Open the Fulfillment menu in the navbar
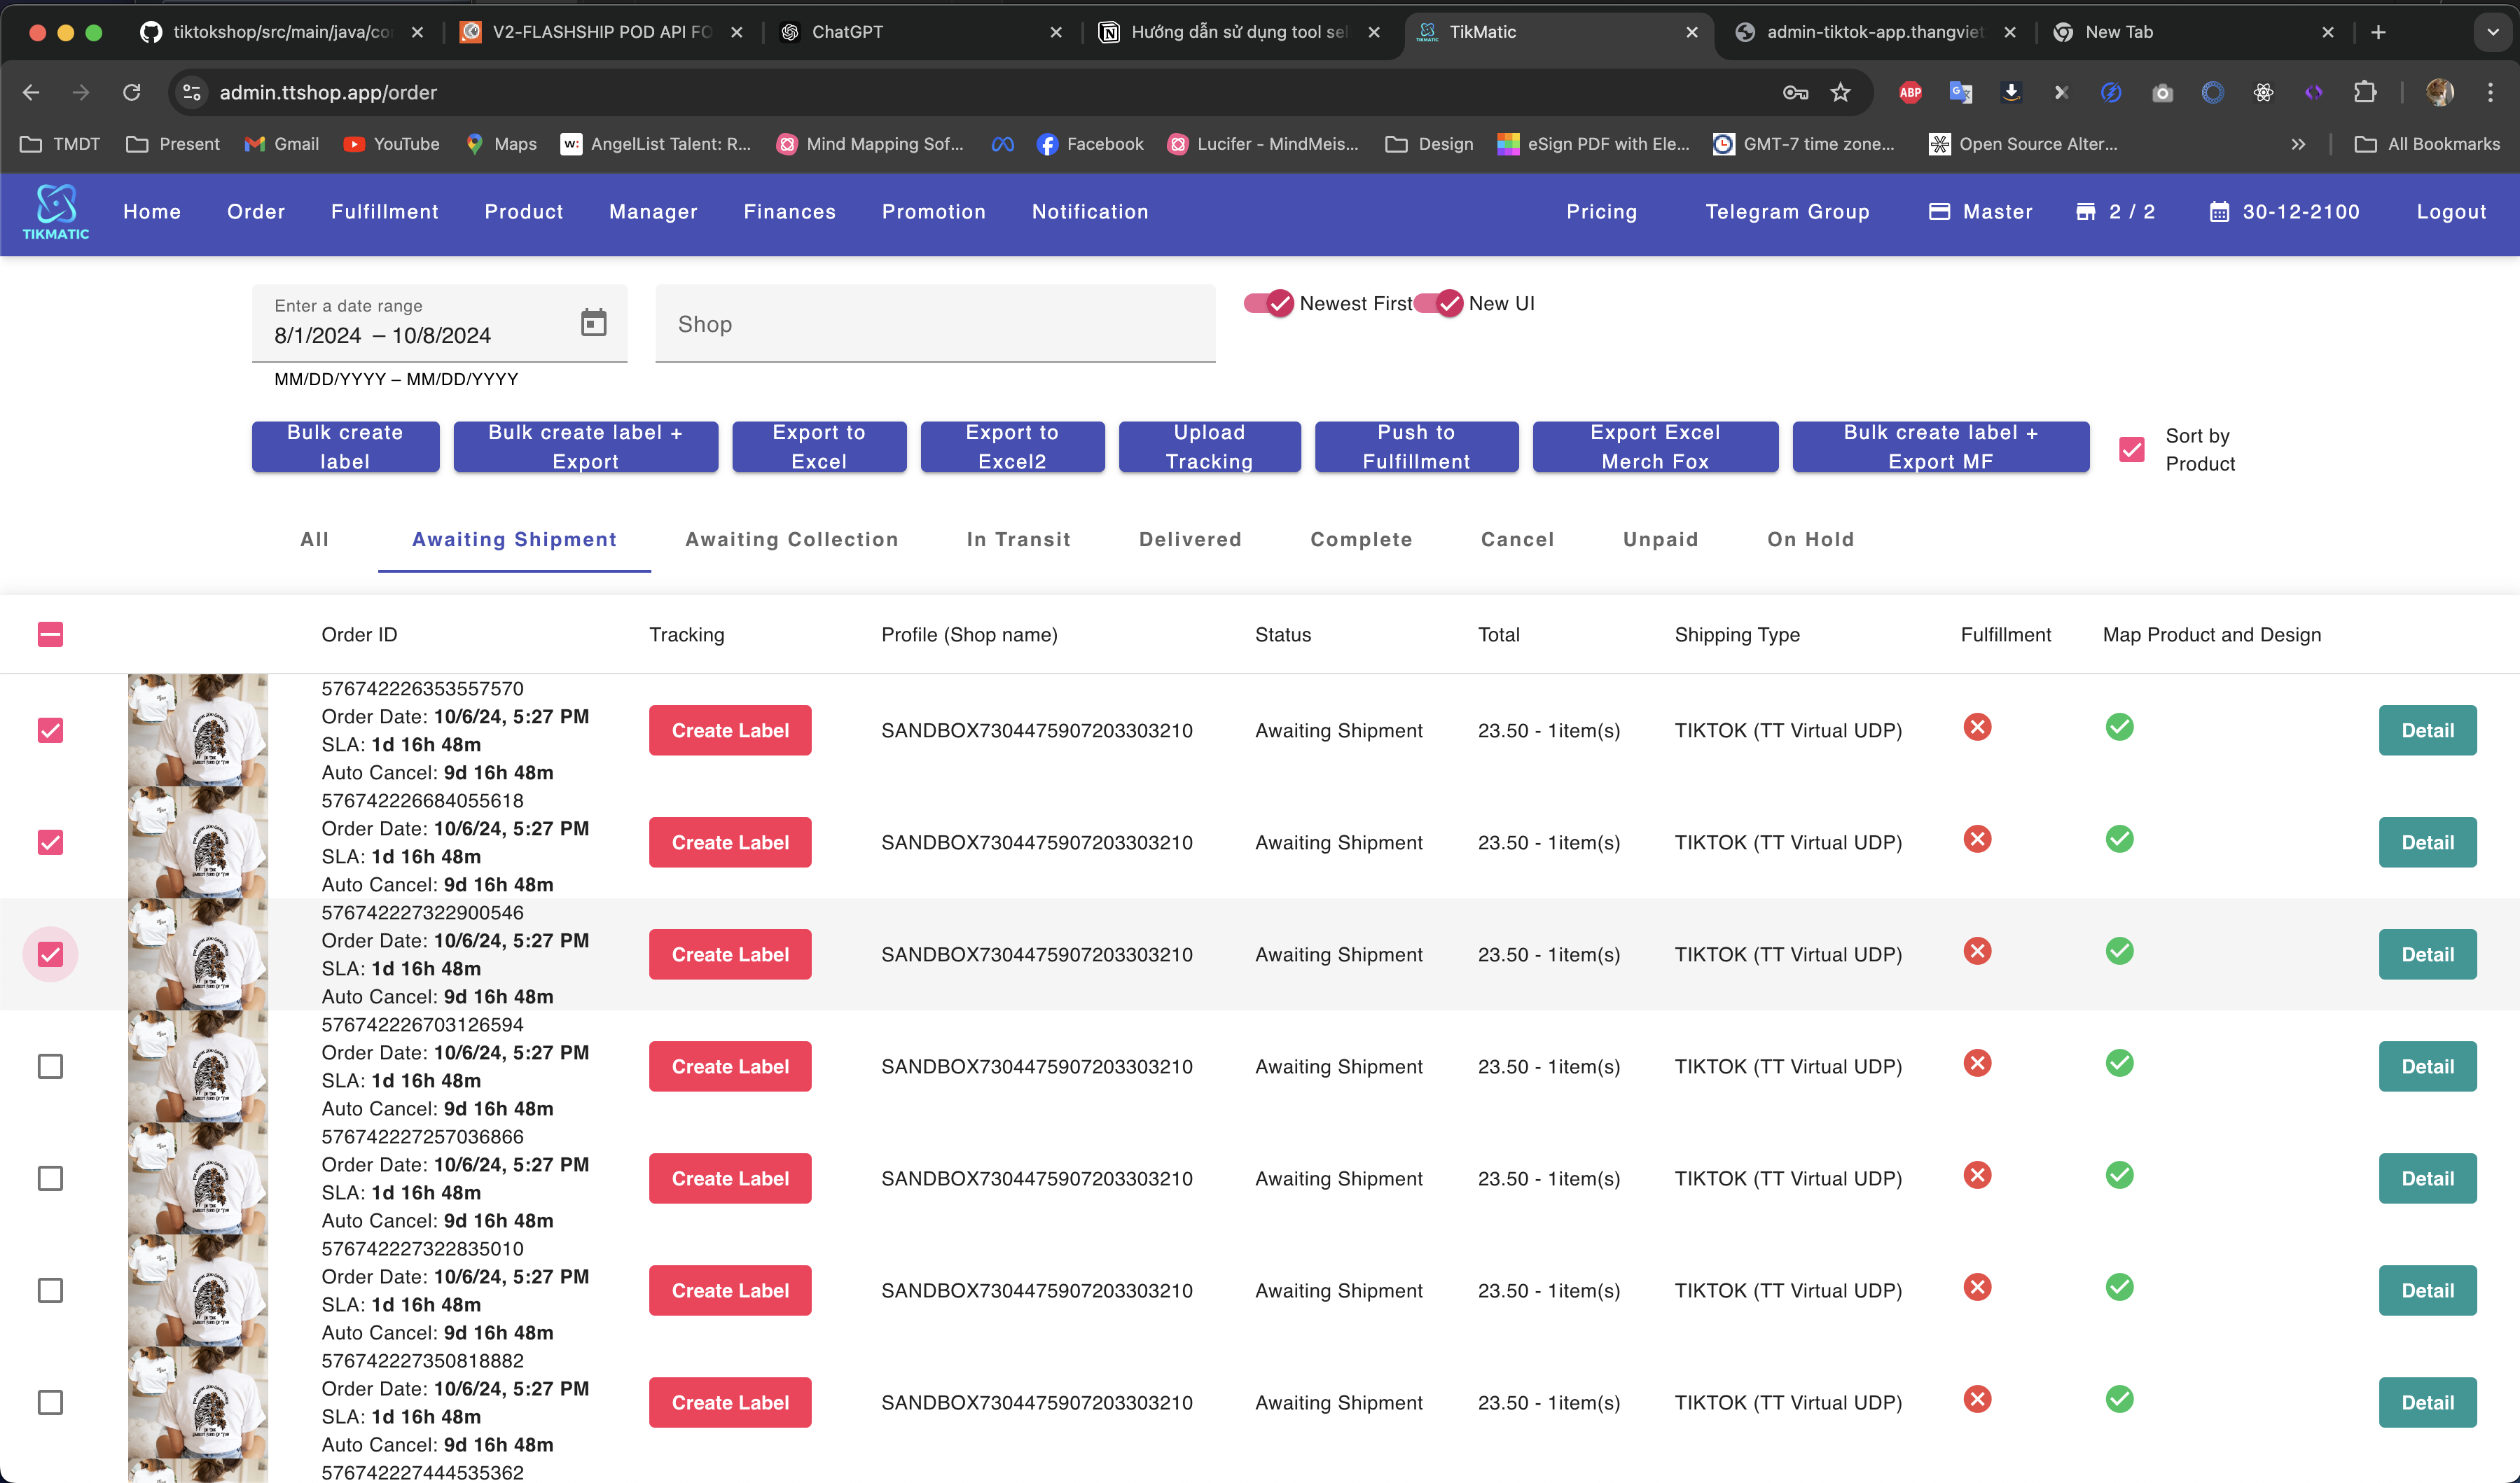The height and width of the screenshot is (1483, 2520). click(384, 212)
